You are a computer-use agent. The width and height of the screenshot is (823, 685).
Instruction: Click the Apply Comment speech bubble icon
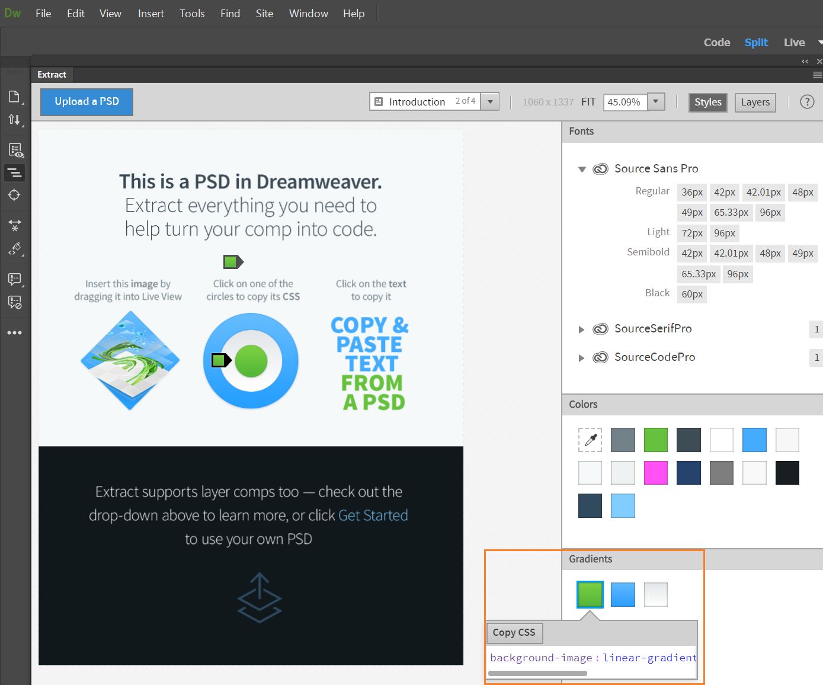(14, 279)
